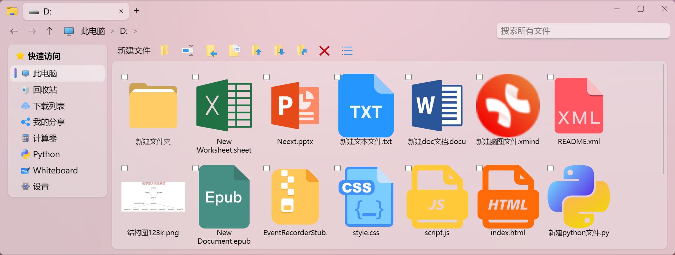
Task: Open 回收站 in the sidebar
Action: point(58,90)
